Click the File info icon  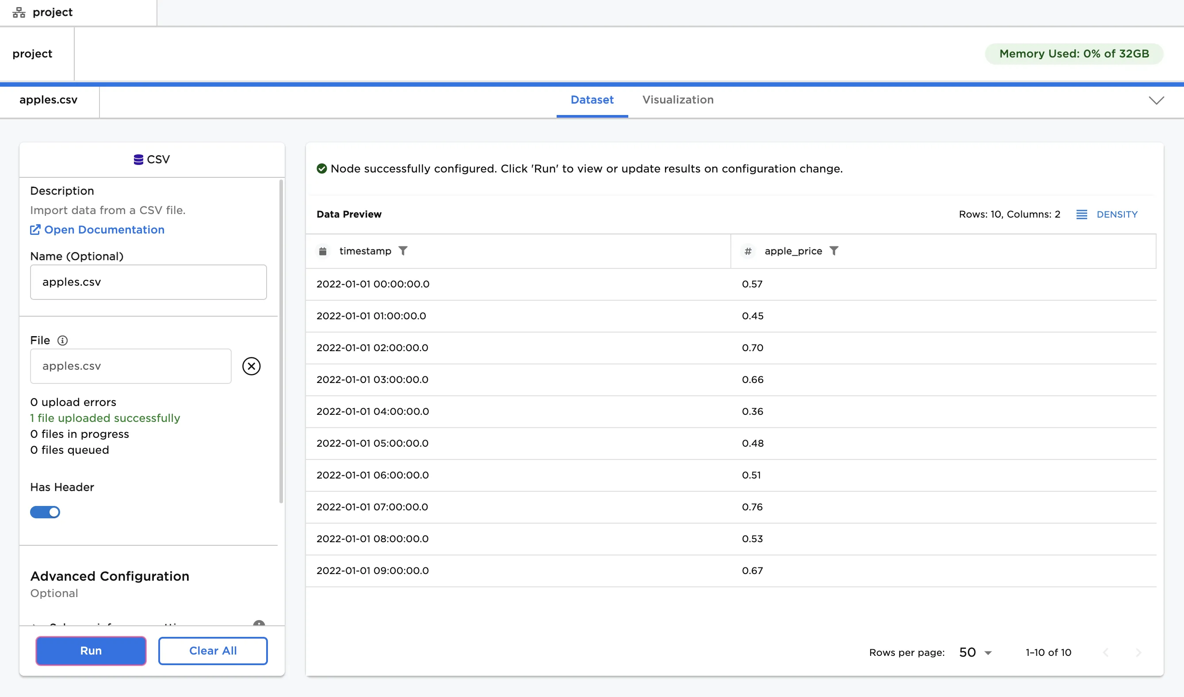click(62, 340)
